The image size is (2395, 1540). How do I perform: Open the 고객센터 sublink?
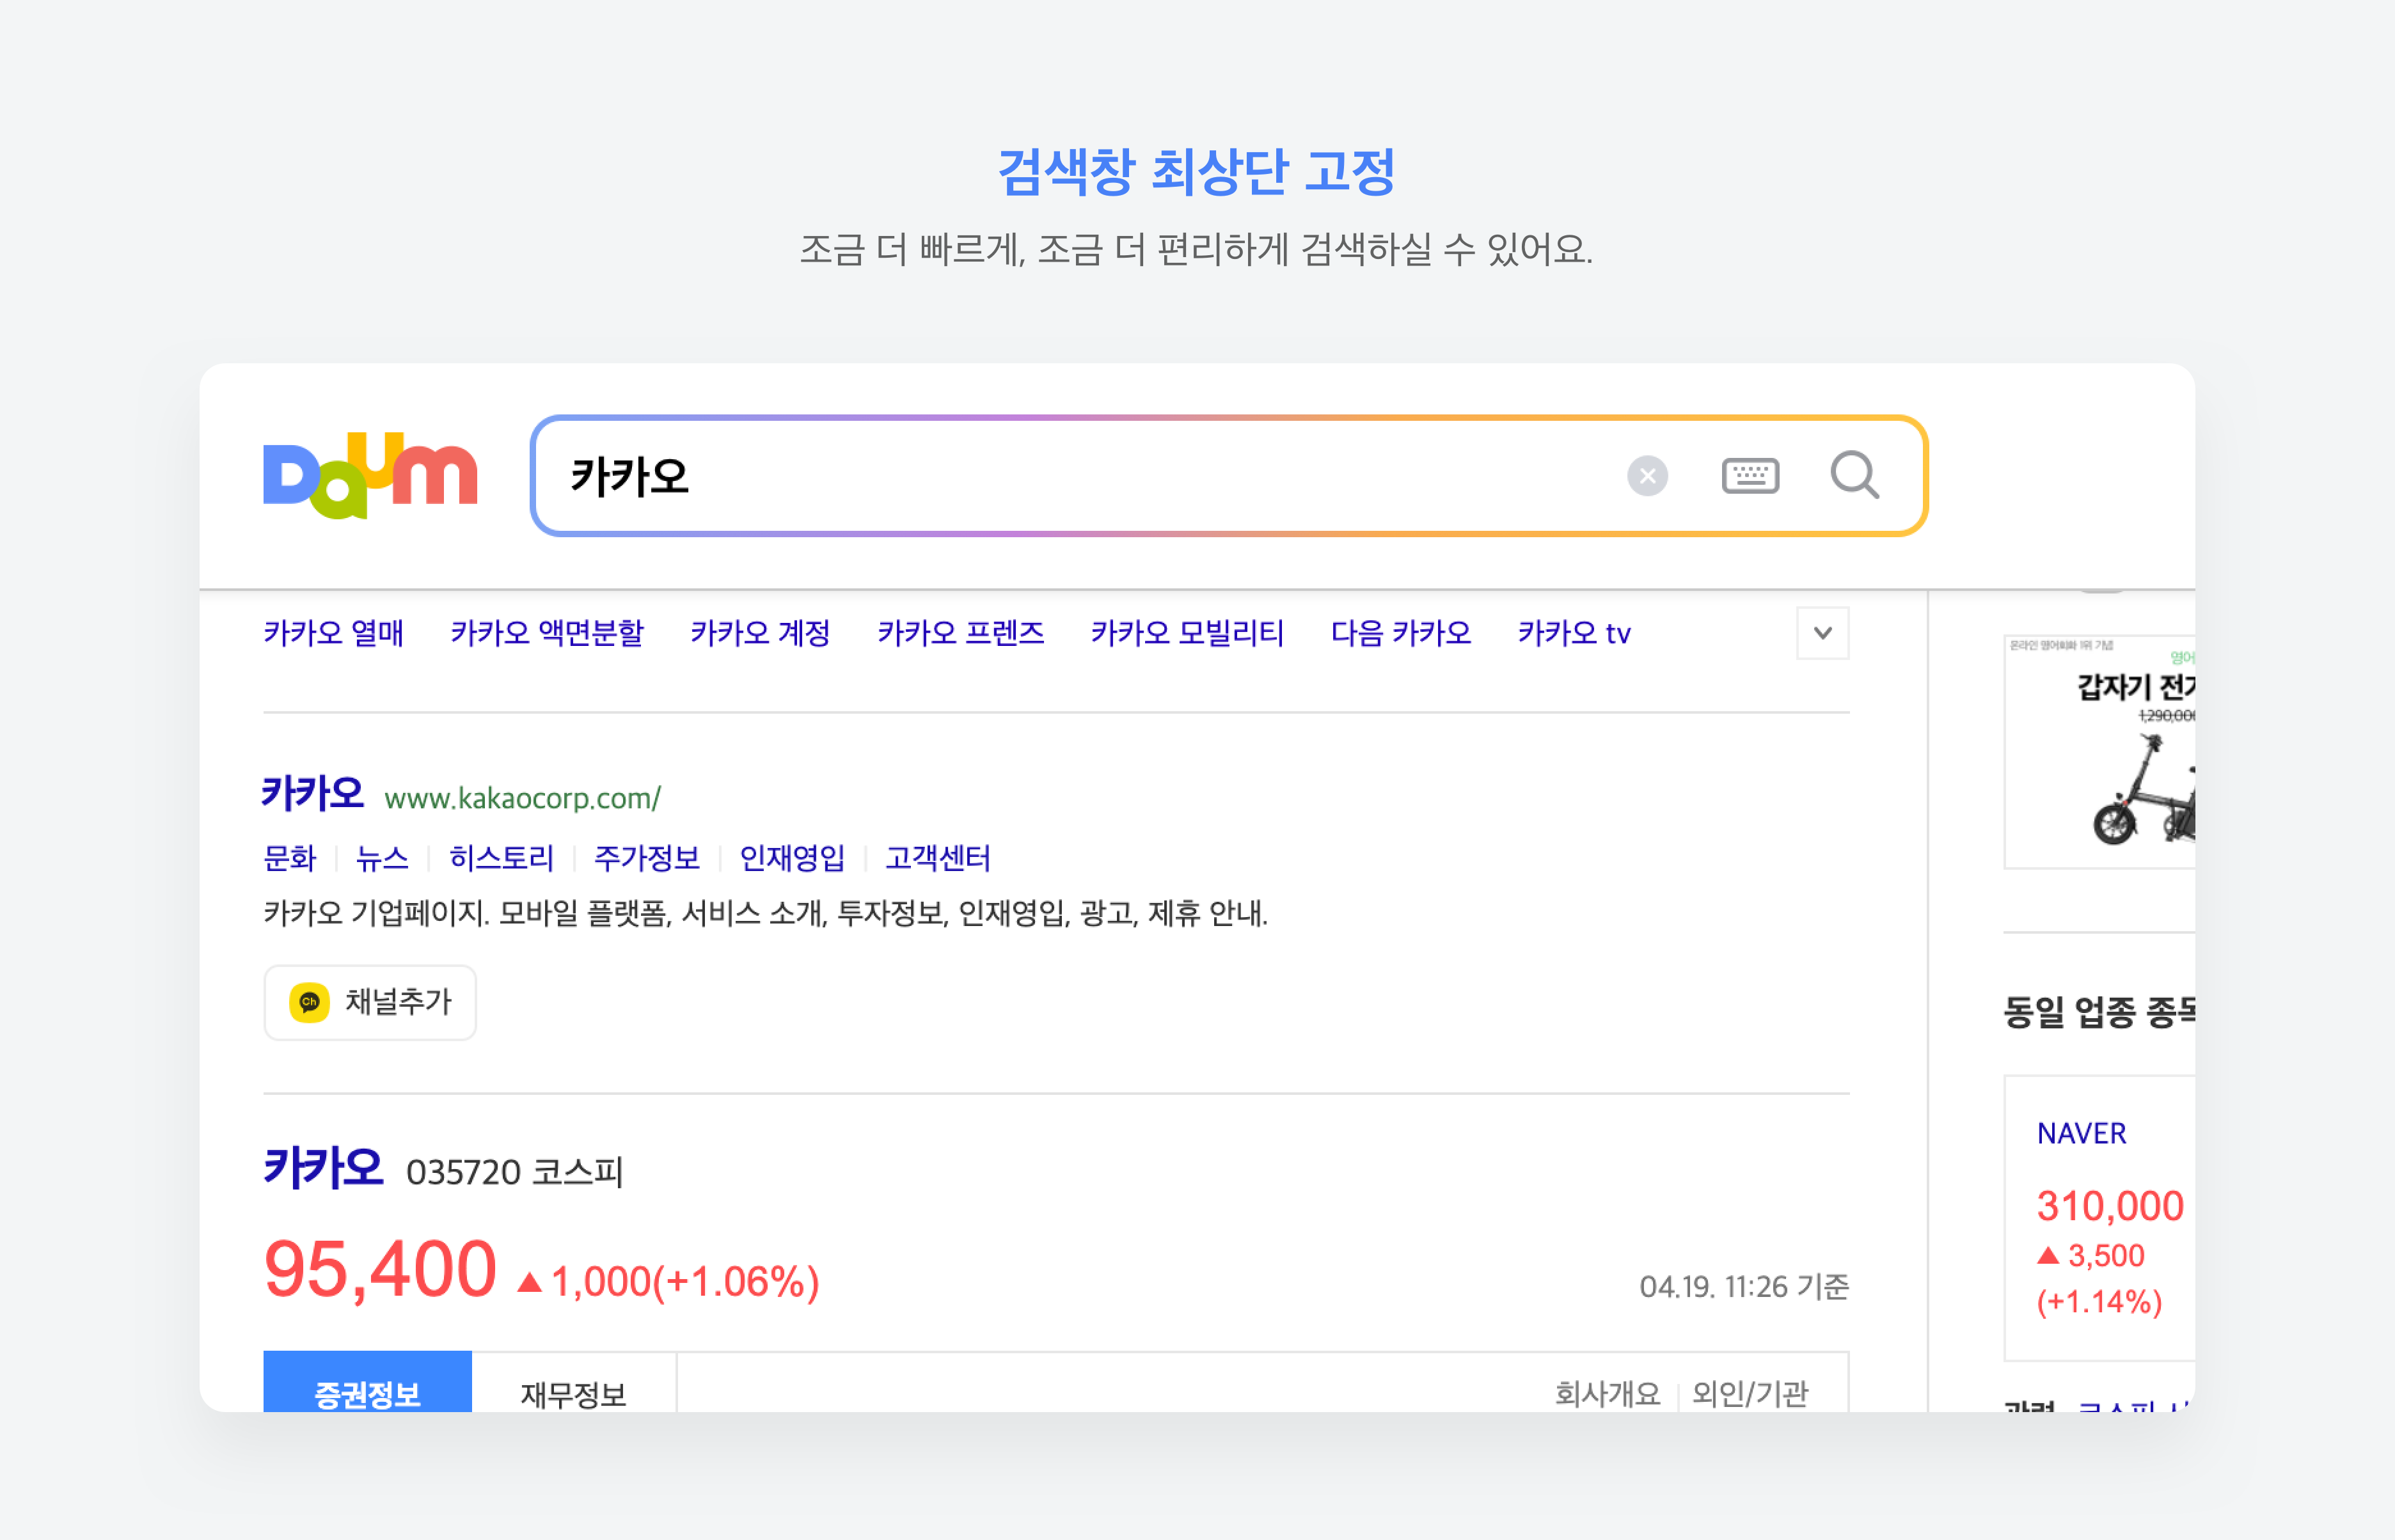tap(938, 858)
